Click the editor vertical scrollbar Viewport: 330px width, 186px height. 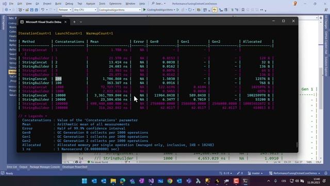(321, 88)
